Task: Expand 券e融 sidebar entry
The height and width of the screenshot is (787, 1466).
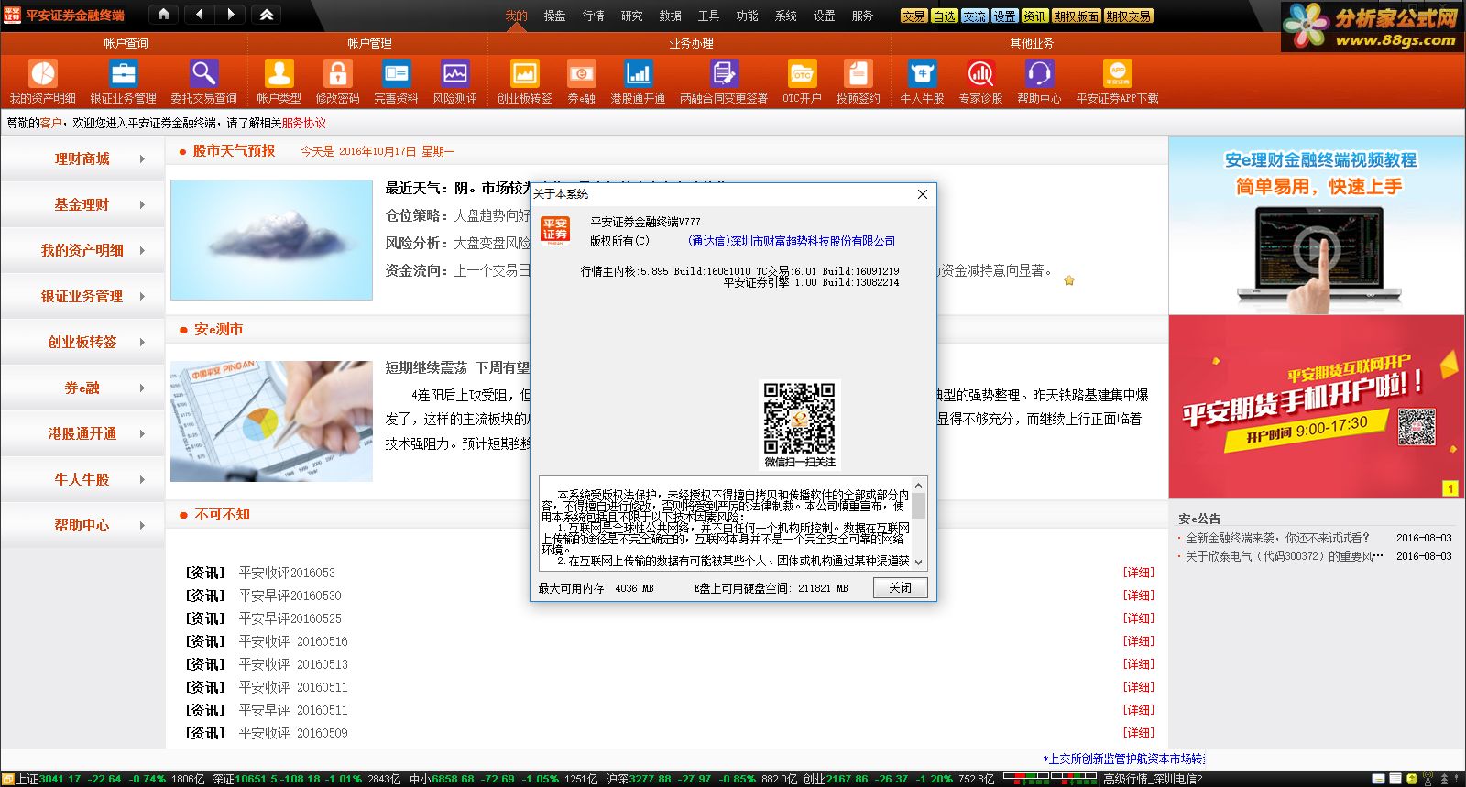Action: (x=82, y=388)
